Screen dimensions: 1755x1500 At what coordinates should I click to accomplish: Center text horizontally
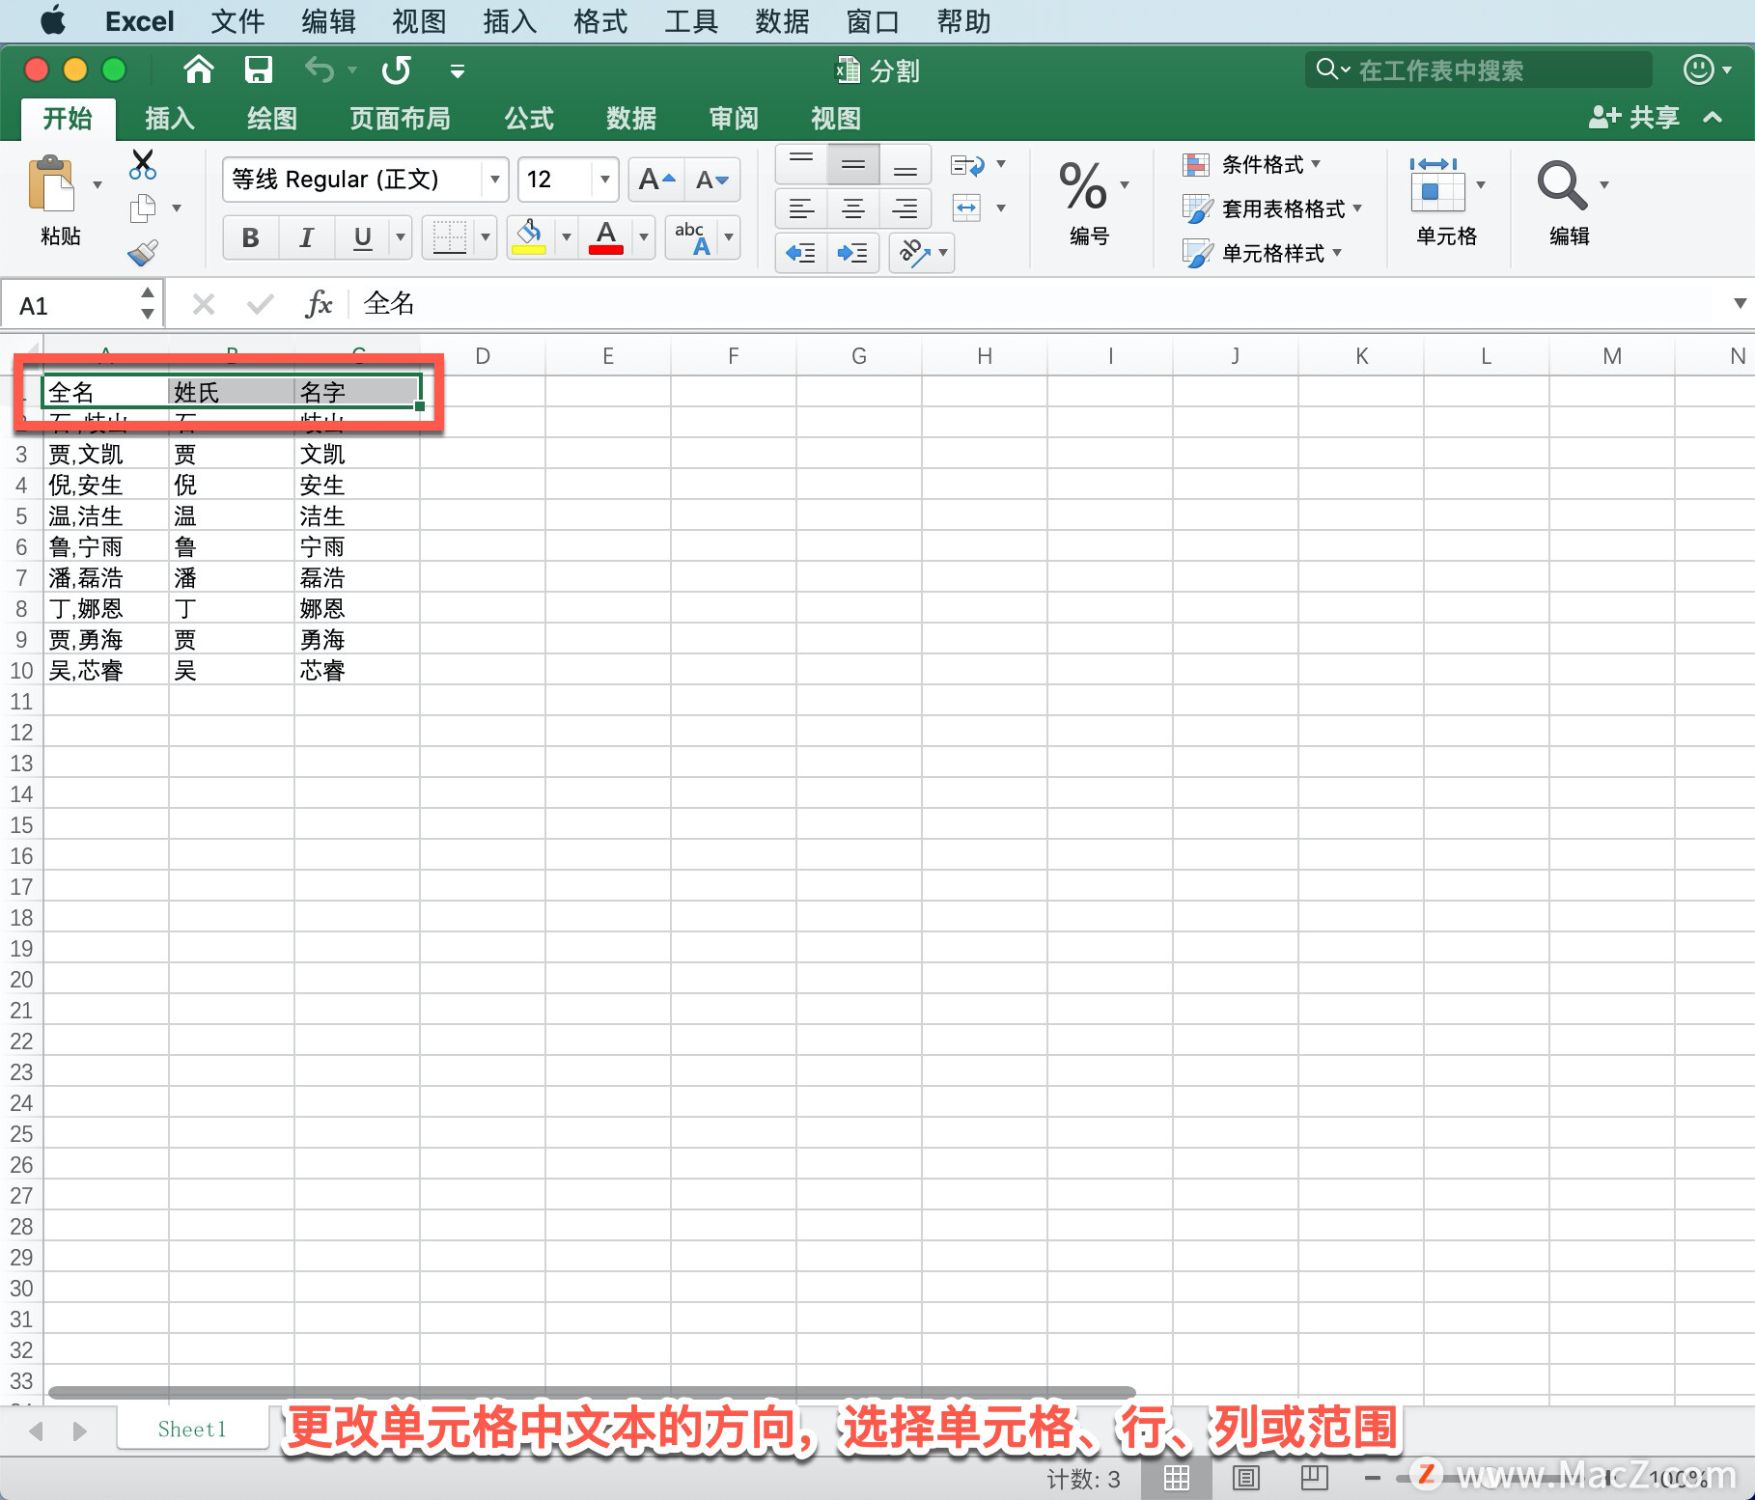853,208
